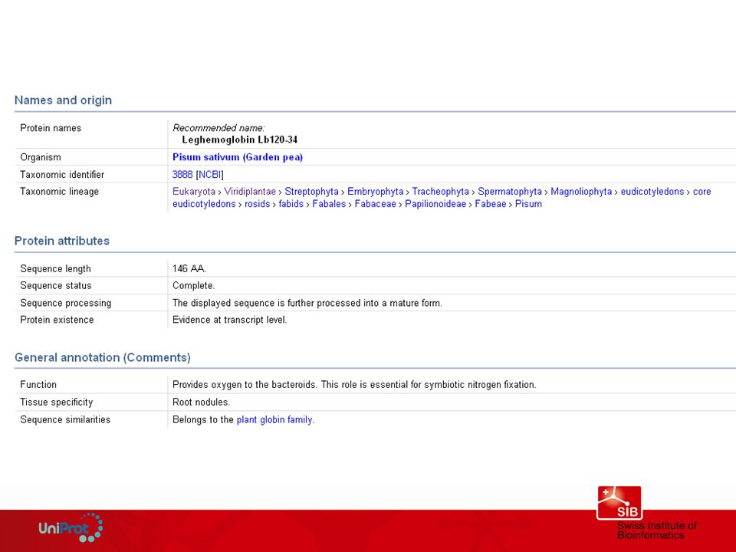Click the Evidence at transcript level text

pos(229,320)
